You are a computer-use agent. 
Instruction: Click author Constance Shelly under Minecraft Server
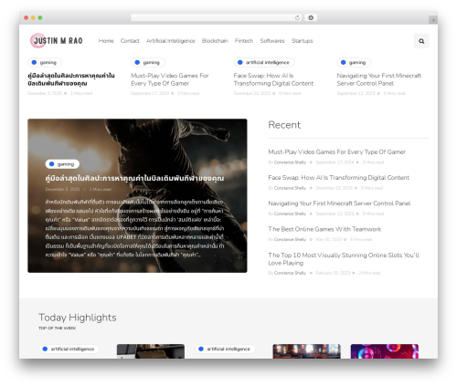click(x=290, y=214)
